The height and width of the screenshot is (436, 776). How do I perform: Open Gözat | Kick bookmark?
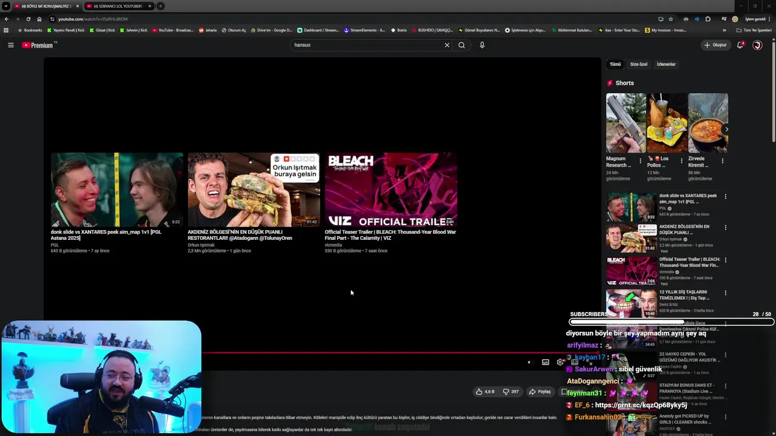click(101, 30)
